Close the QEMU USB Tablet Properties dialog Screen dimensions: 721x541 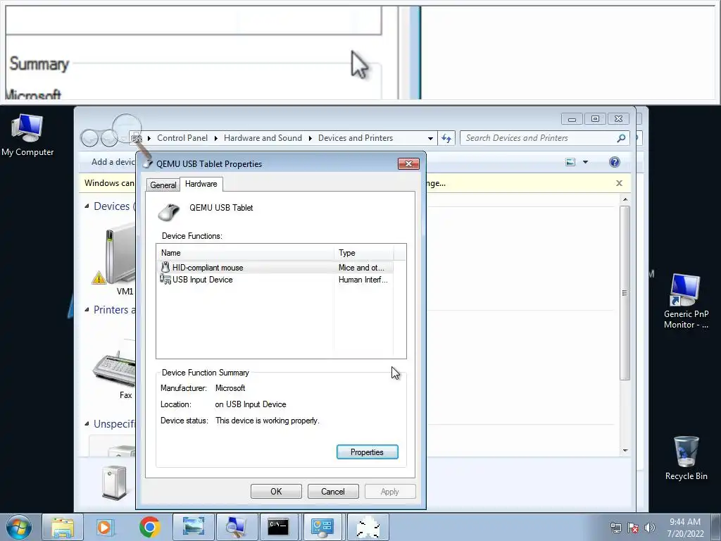408,163
